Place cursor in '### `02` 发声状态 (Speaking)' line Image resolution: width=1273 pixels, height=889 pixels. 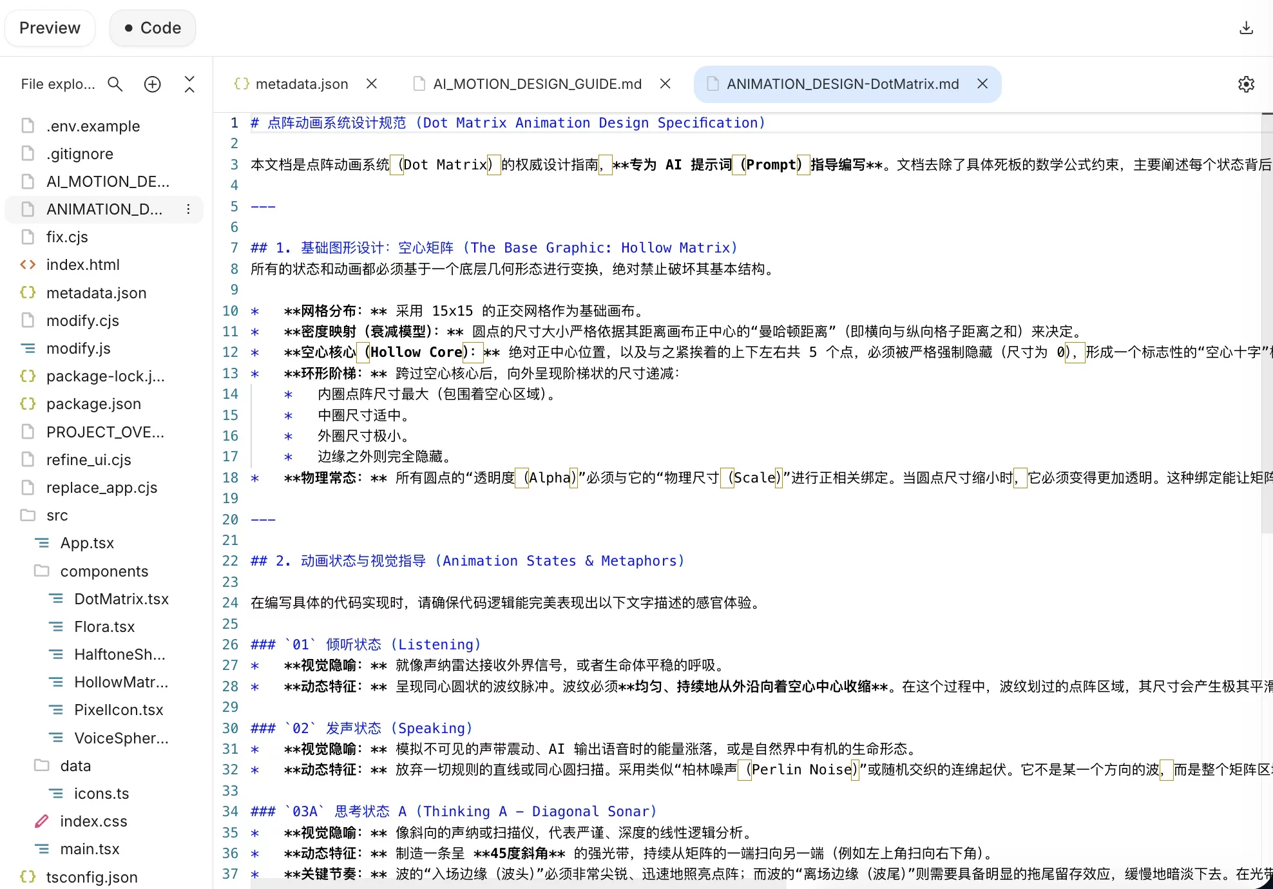(361, 728)
